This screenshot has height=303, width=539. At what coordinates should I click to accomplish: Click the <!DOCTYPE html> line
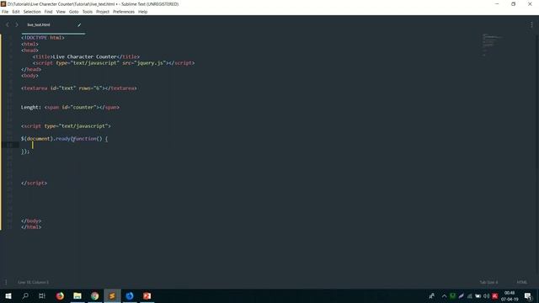click(43, 38)
